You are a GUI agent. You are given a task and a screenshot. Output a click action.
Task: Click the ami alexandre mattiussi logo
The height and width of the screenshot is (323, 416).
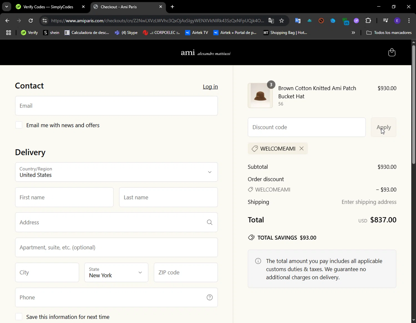[x=206, y=53]
